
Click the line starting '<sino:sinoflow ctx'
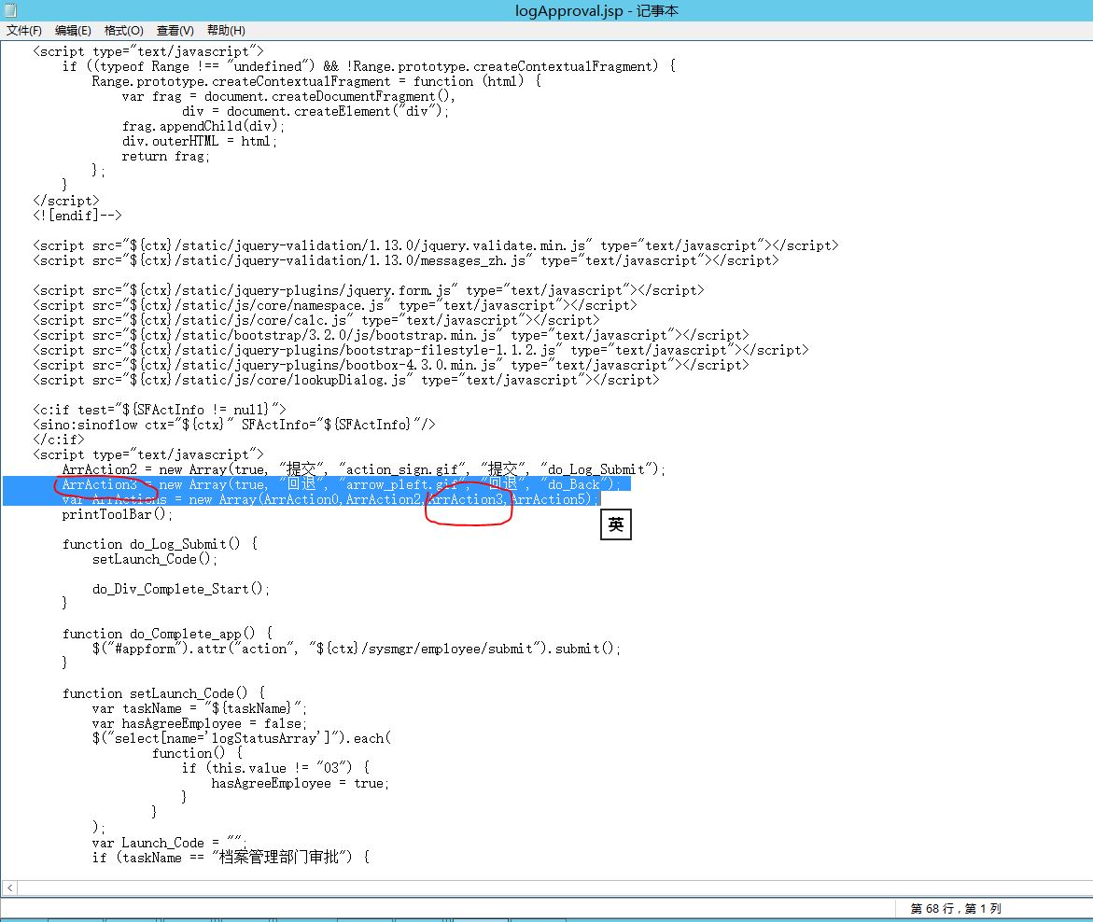coord(233,425)
